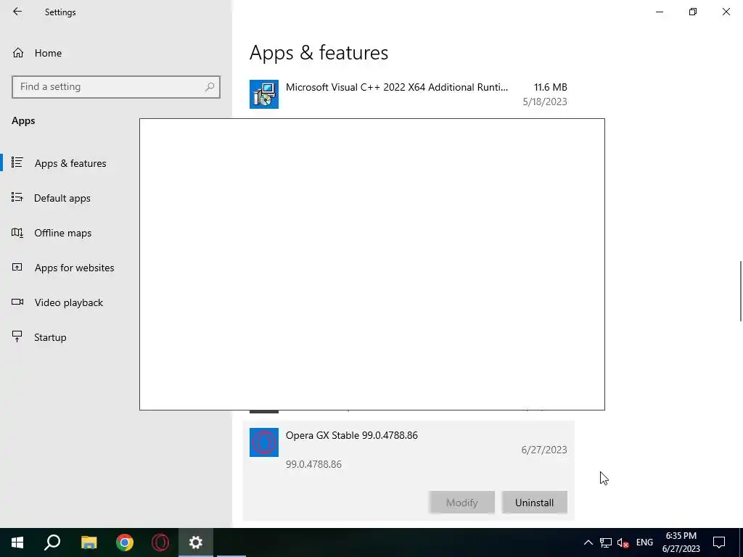The image size is (743, 557).
Task: Click the Default apps sidebar icon
Action: (17, 197)
